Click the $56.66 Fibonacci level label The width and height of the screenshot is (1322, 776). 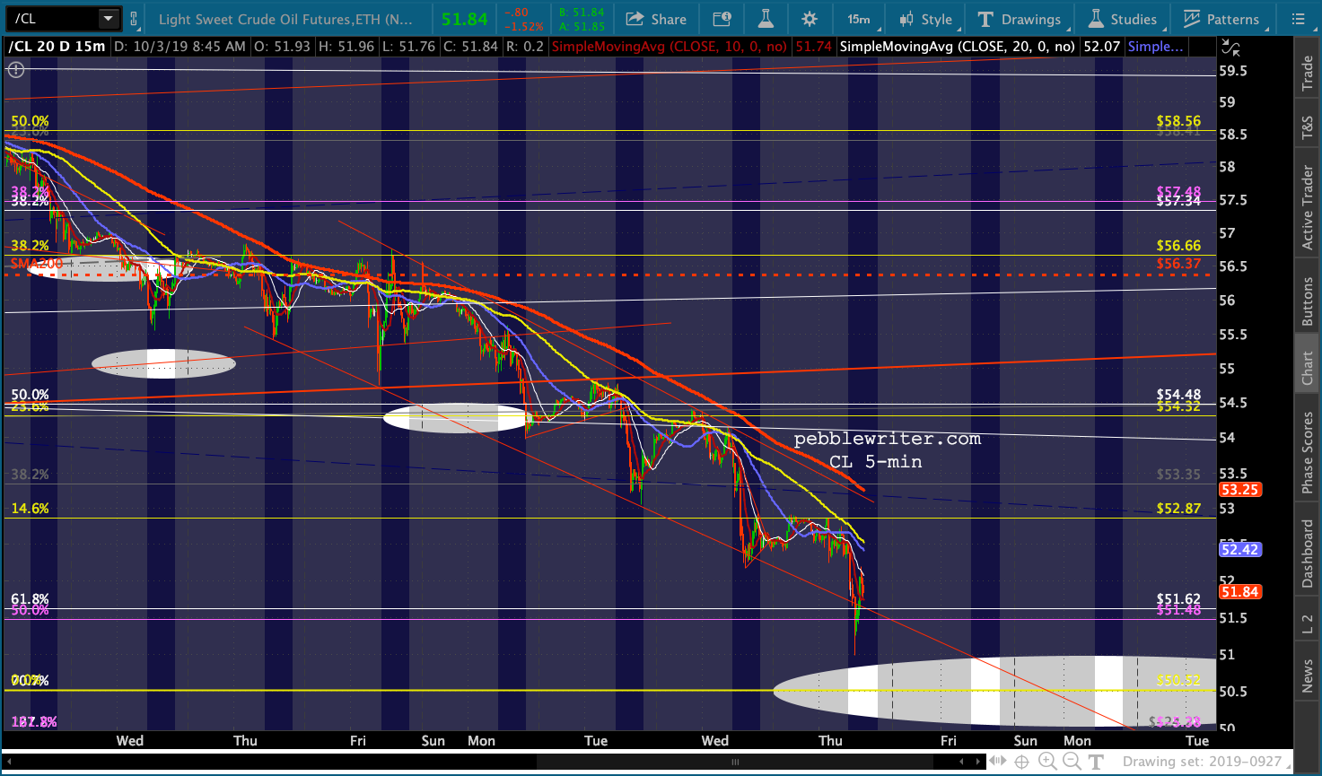pos(1178,246)
